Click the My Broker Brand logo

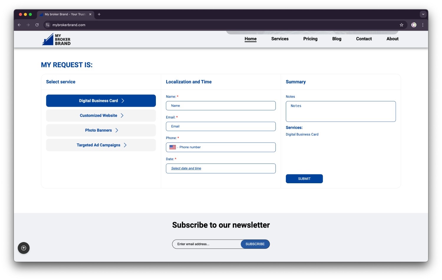[x=56, y=39]
